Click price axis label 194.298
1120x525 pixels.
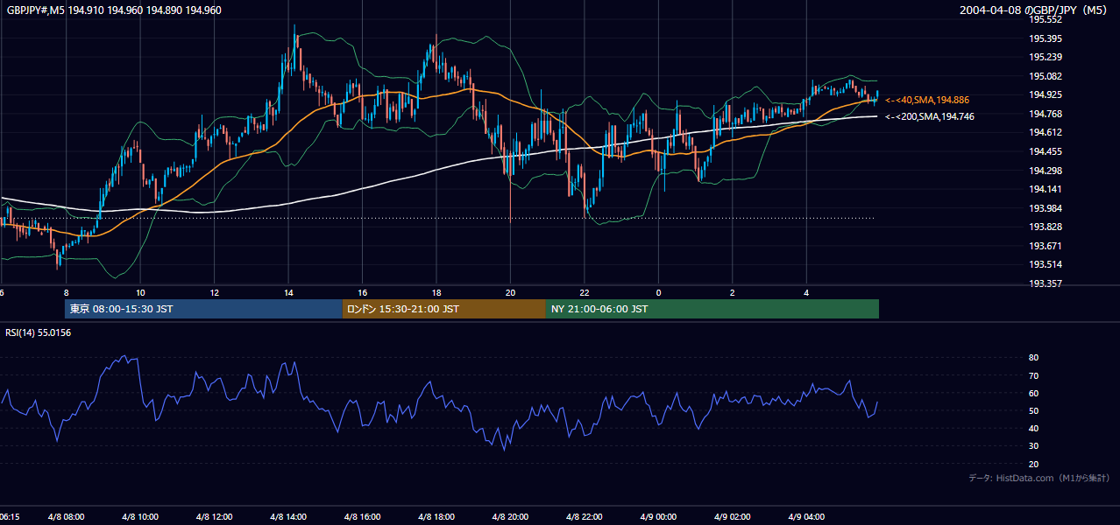tap(1046, 171)
